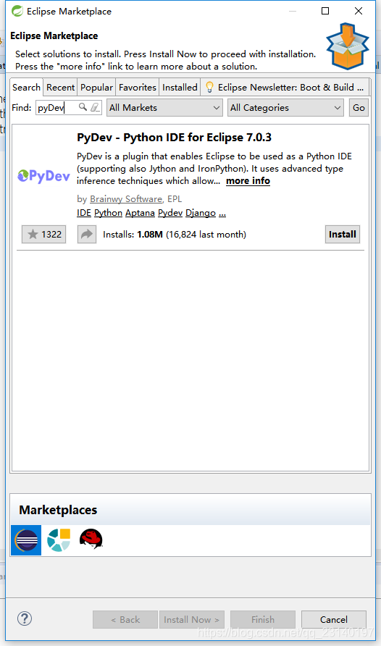Click the PyDev logo image
The image size is (381, 646).
pos(43,176)
